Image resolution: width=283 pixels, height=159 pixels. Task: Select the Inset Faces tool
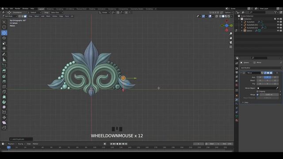(4, 76)
